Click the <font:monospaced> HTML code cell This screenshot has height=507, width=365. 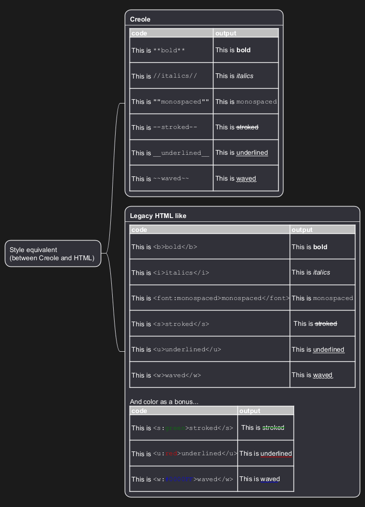pyautogui.click(x=210, y=298)
